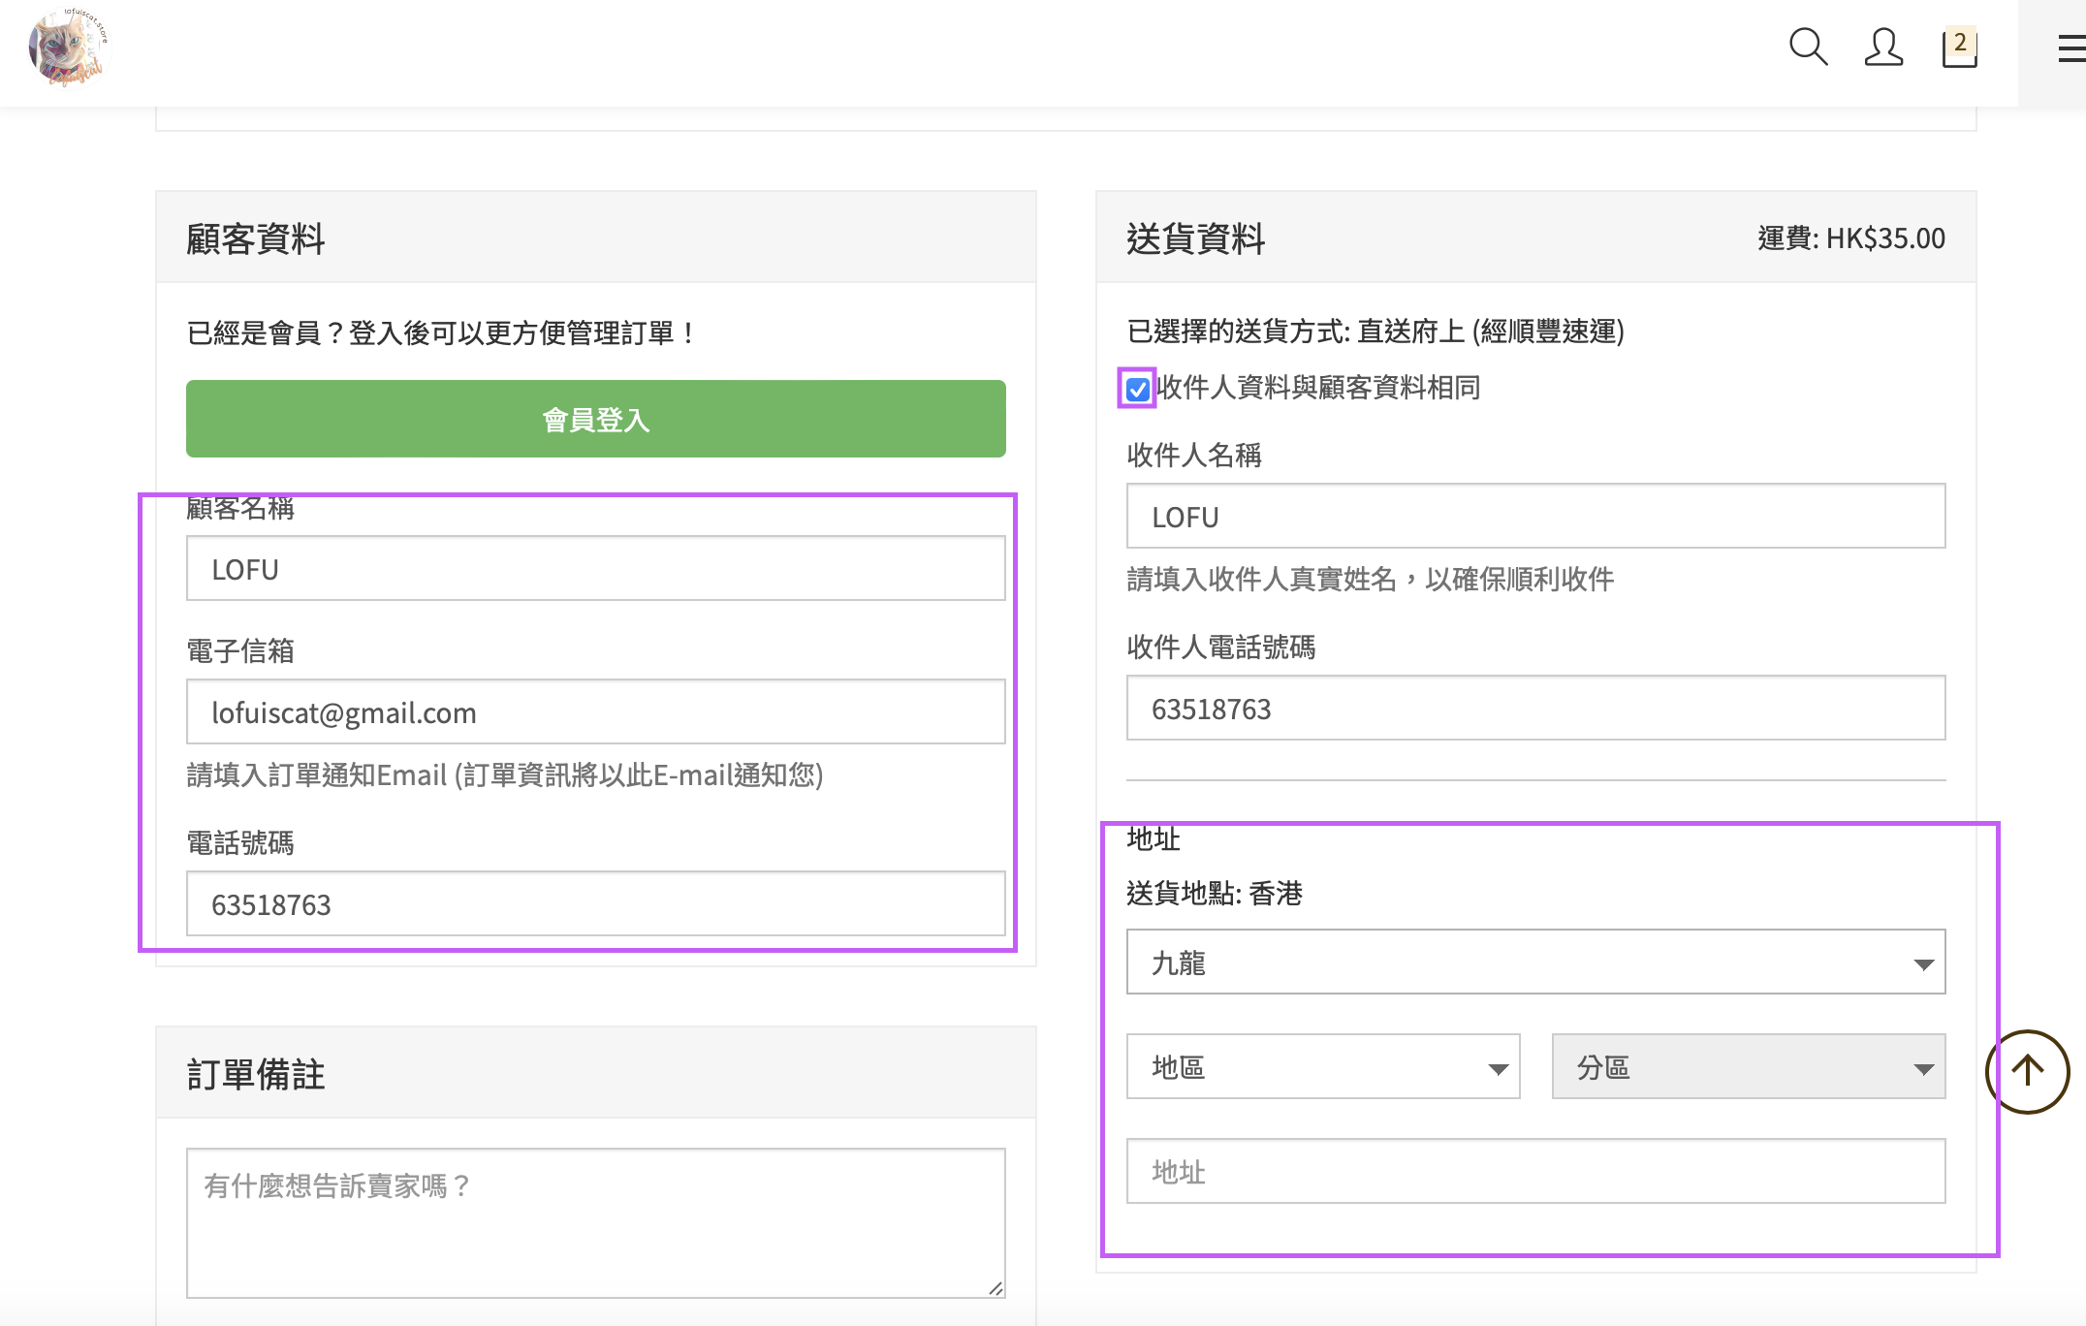The image size is (2086, 1326).
Task: Click the 送貨地點: 香港 text
Action: coord(1215,893)
